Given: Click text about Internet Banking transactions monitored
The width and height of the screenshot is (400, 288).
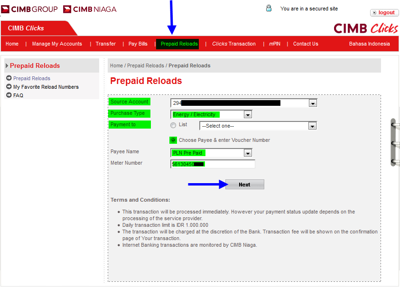Looking at the screenshot, I should coord(189,245).
